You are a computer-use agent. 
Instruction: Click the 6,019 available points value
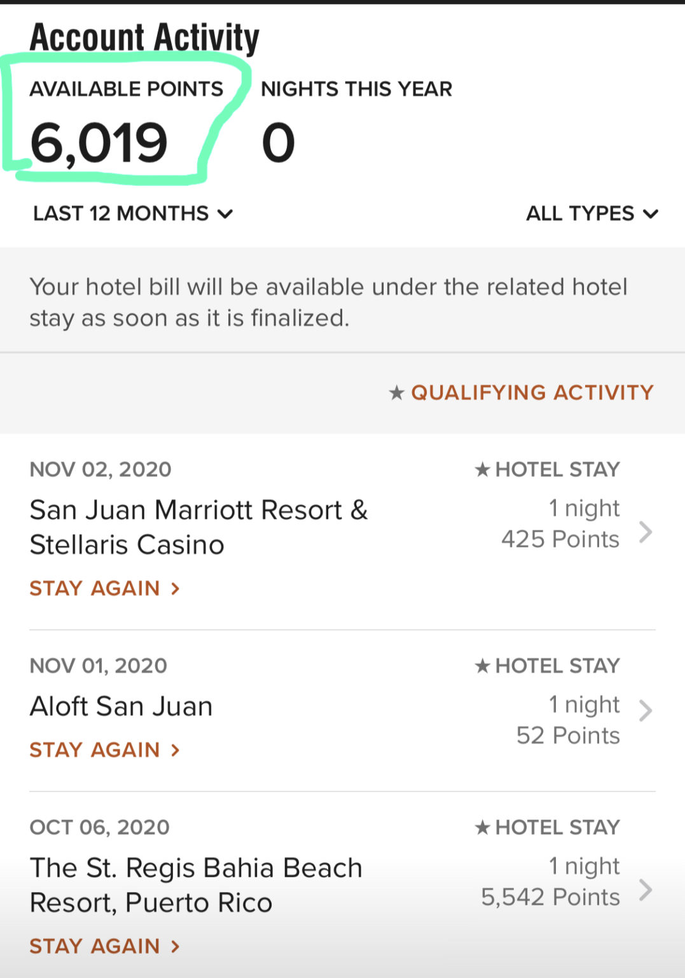pyautogui.click(x=99, y=143)
